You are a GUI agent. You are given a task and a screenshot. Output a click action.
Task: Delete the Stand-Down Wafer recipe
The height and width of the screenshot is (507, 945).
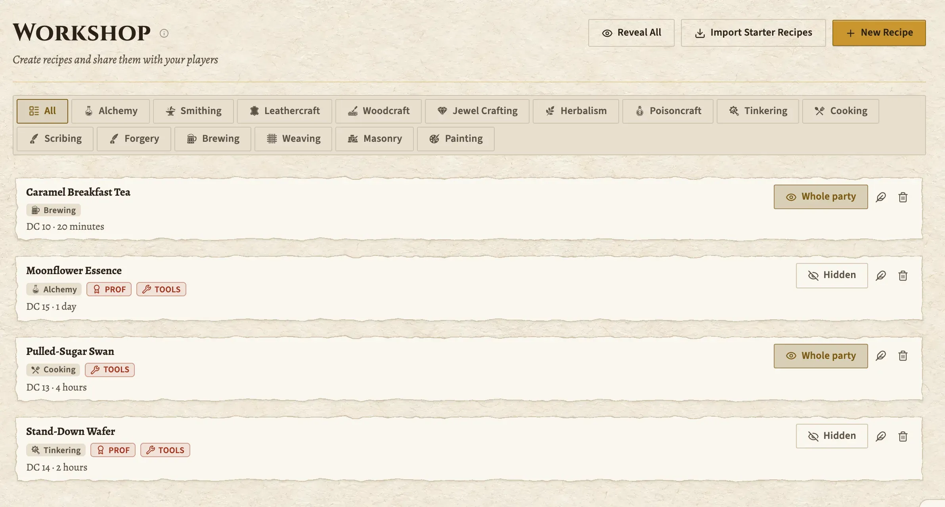(903, 436)
